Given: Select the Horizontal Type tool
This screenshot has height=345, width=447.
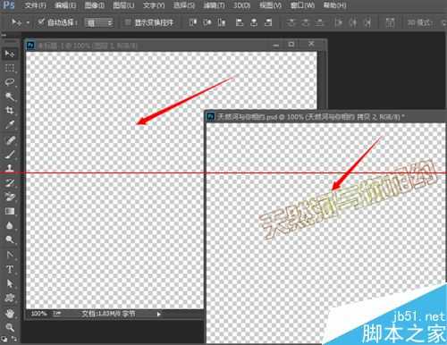Looking at the screenshot, I should (x=10, y=269).
